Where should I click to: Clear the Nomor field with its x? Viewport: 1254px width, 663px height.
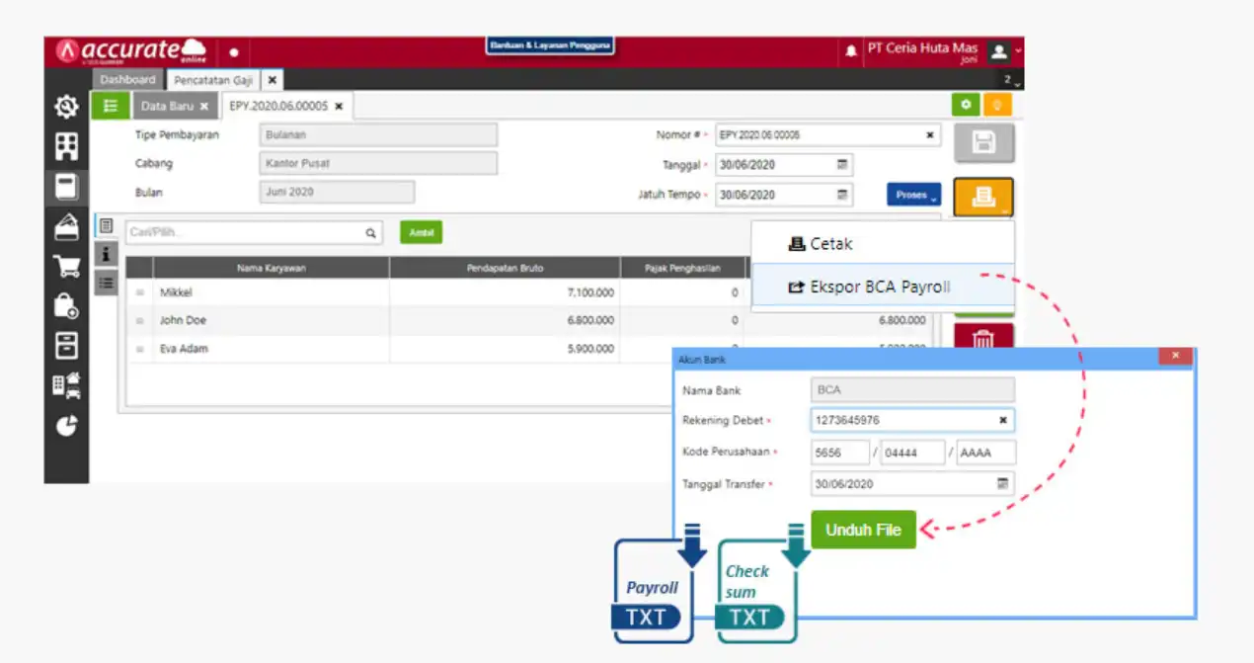click(x=929, y=135)
